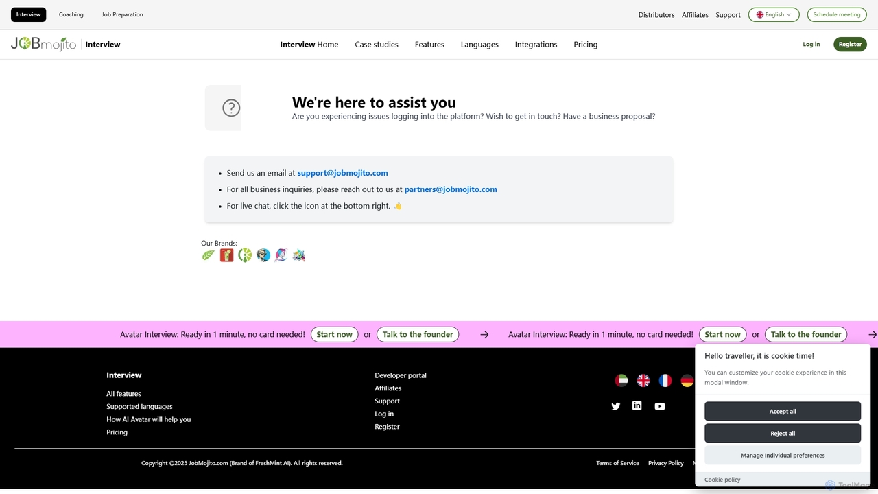Open Affiliates in the footer
Image resolution: width=878 pixels, height=494 pixels.
pyautogui.click(x=388, y=388)
